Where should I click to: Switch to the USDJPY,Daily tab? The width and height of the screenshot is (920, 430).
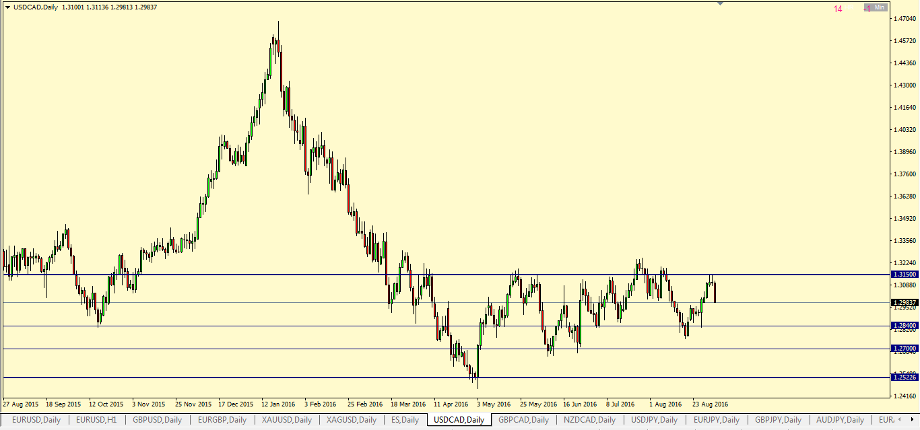click(x=654, y=420)
